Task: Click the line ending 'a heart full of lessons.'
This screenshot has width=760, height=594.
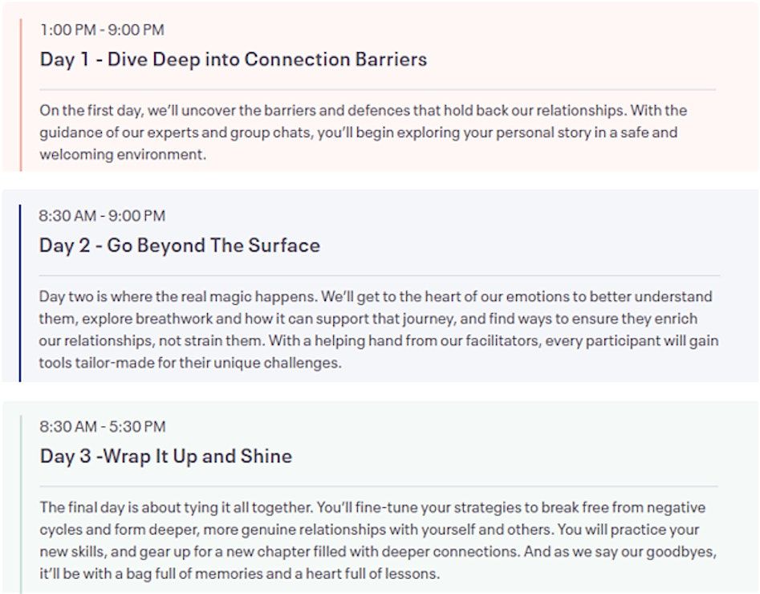Action: point(240,574)
